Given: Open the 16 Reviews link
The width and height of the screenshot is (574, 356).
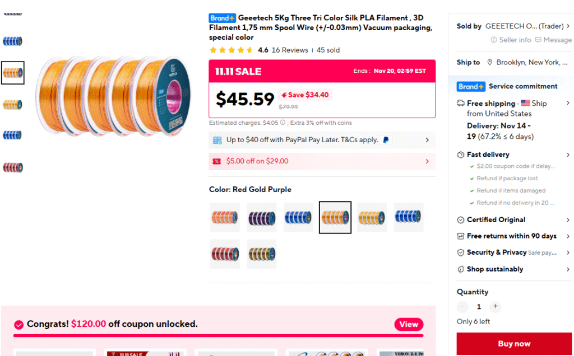Looking at the screenshot, I should [290, 50].
